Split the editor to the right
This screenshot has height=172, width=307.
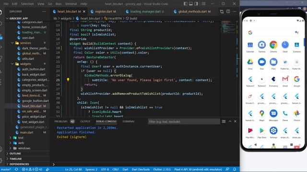tap(228, 11)
